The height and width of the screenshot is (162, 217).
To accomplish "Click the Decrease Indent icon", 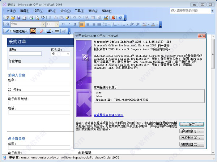I will [x=132, y=24].
